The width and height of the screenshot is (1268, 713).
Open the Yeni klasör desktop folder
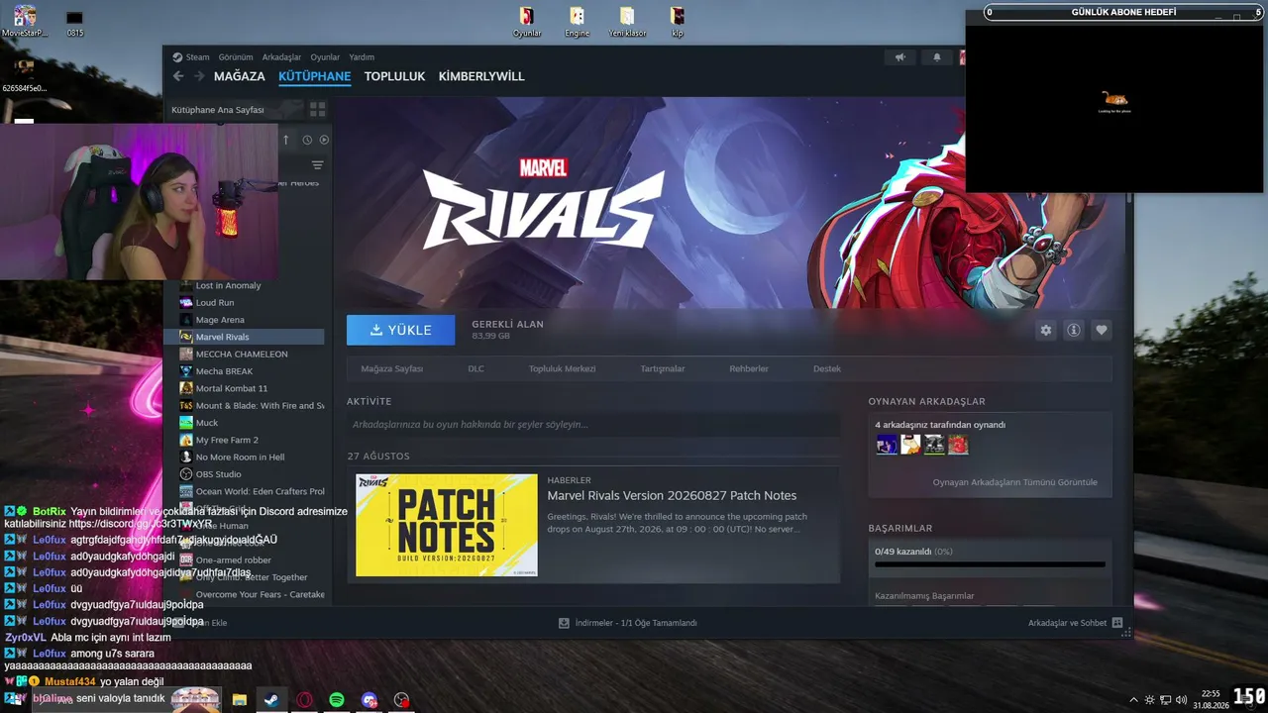627,22
